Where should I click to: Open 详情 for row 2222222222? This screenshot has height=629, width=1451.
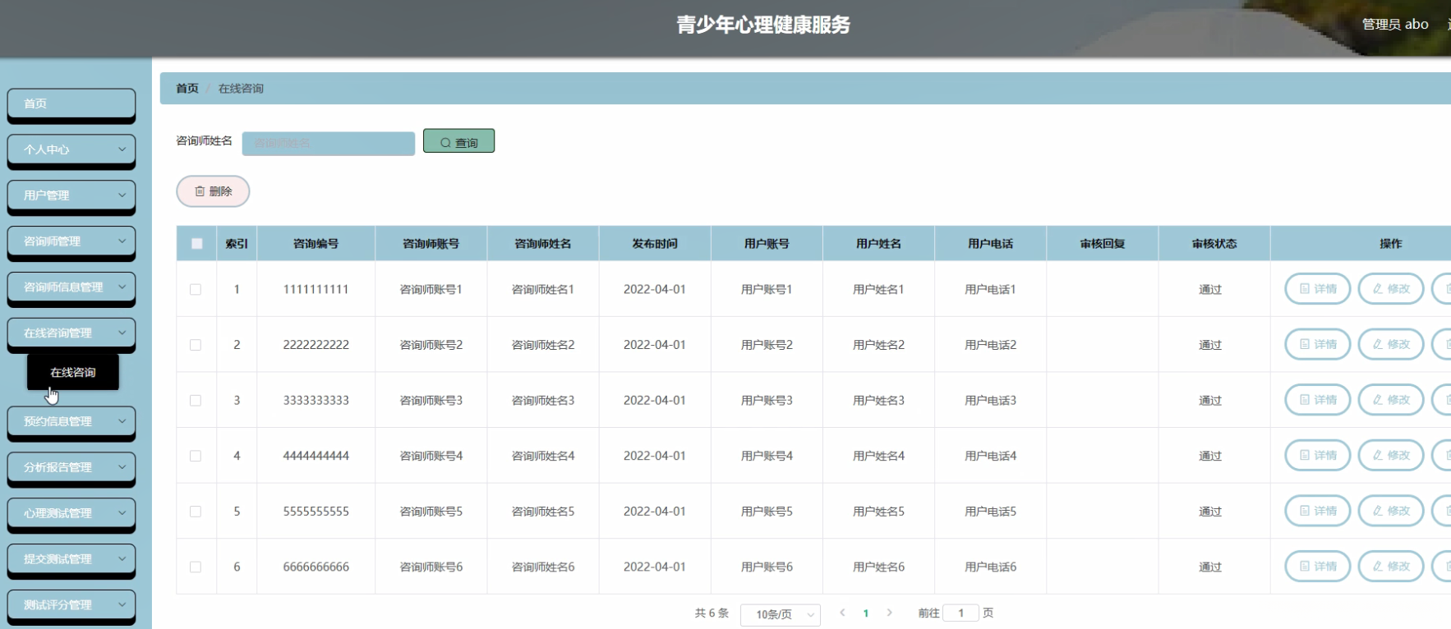(x=1318, y=345)
